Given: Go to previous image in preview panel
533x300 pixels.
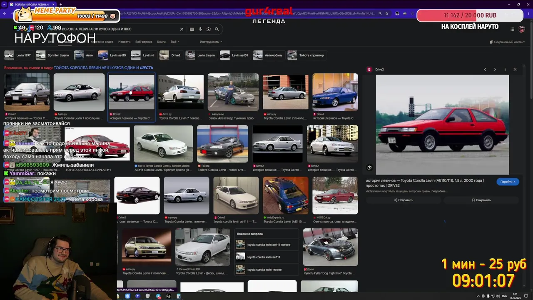Looking at the screenshot, I should point(485,70).
